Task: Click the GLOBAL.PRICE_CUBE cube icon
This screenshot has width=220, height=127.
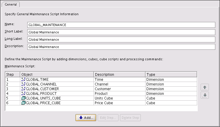Action: 23,103
